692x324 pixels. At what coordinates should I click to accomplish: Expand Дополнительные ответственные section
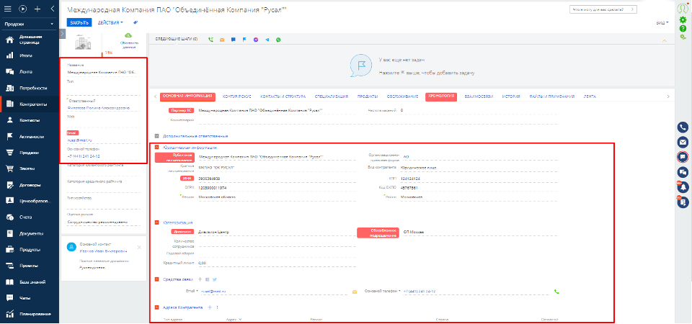click(x=156, y=136)
